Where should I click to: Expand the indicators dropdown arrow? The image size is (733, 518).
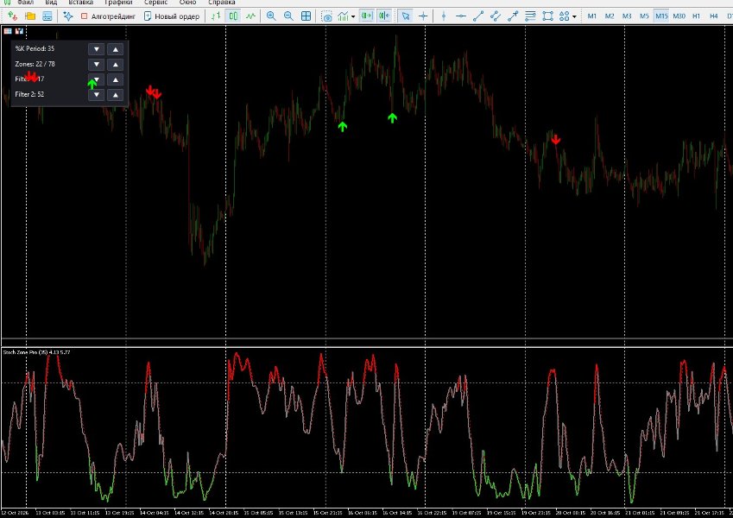353,16
